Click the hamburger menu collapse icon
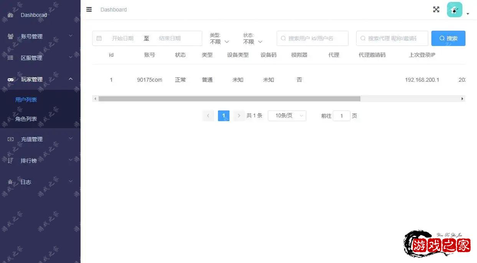Viewport: 477px width, 263px height. click(x=89, y=10)
